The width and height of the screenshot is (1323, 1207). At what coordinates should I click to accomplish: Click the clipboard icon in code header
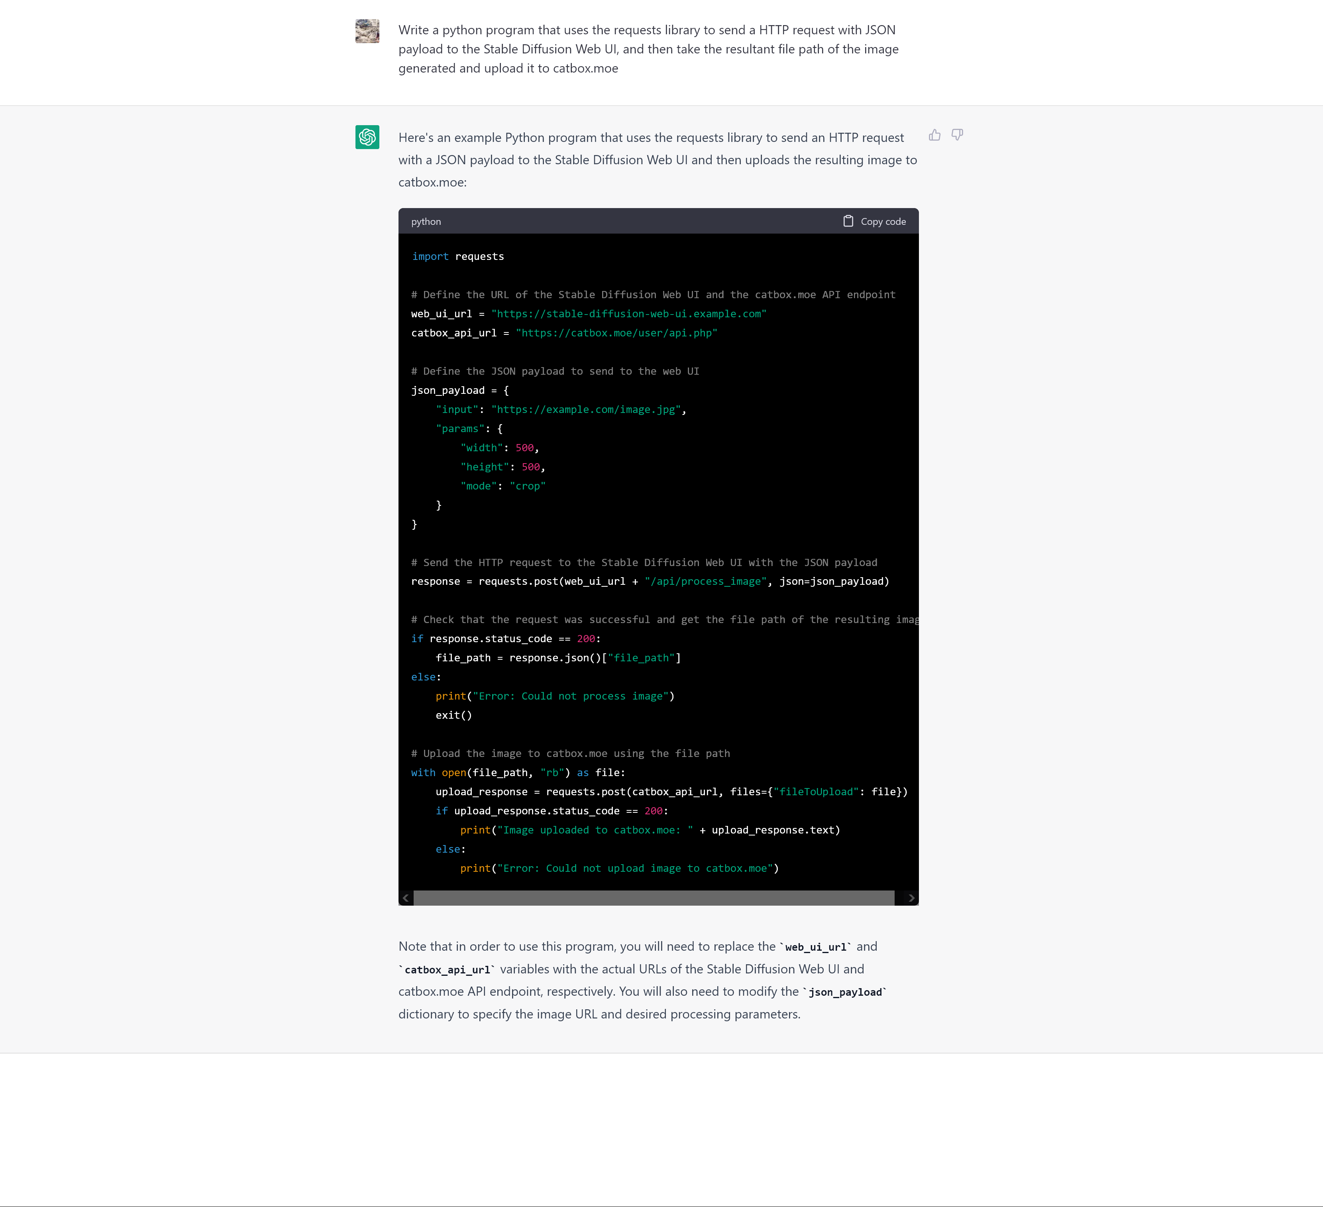click(848, 221)
